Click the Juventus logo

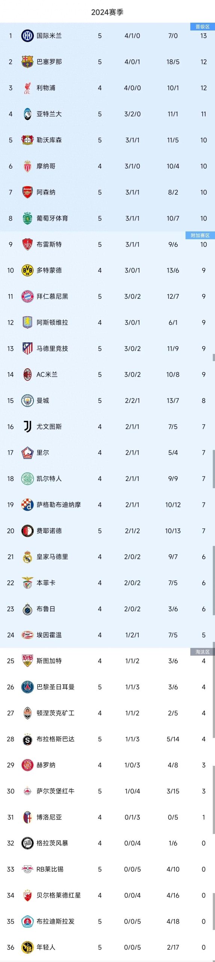pos(27,427)
